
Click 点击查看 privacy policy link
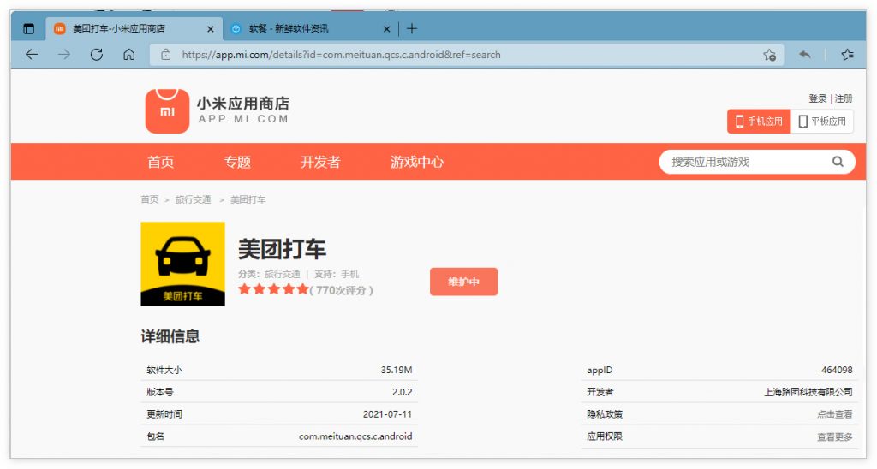[834, 414]
